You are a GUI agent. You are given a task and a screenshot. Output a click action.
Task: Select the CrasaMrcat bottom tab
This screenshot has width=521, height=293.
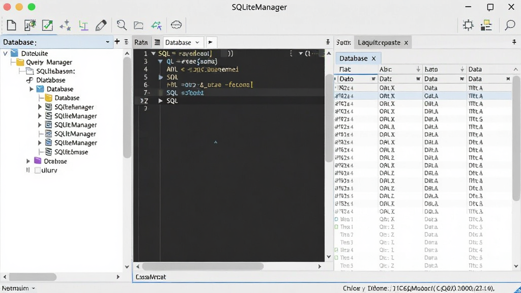151,277
